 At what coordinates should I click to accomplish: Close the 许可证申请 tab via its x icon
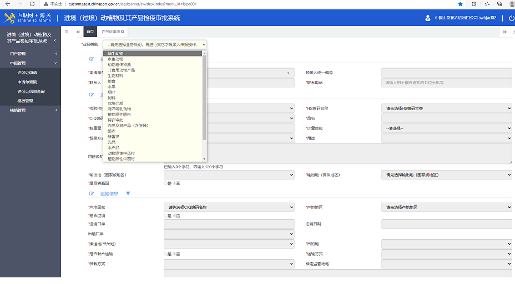click(x=123, y=32)
